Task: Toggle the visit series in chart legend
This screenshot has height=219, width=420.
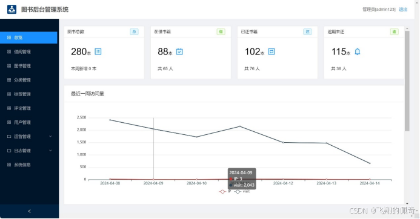Action: 242,191
